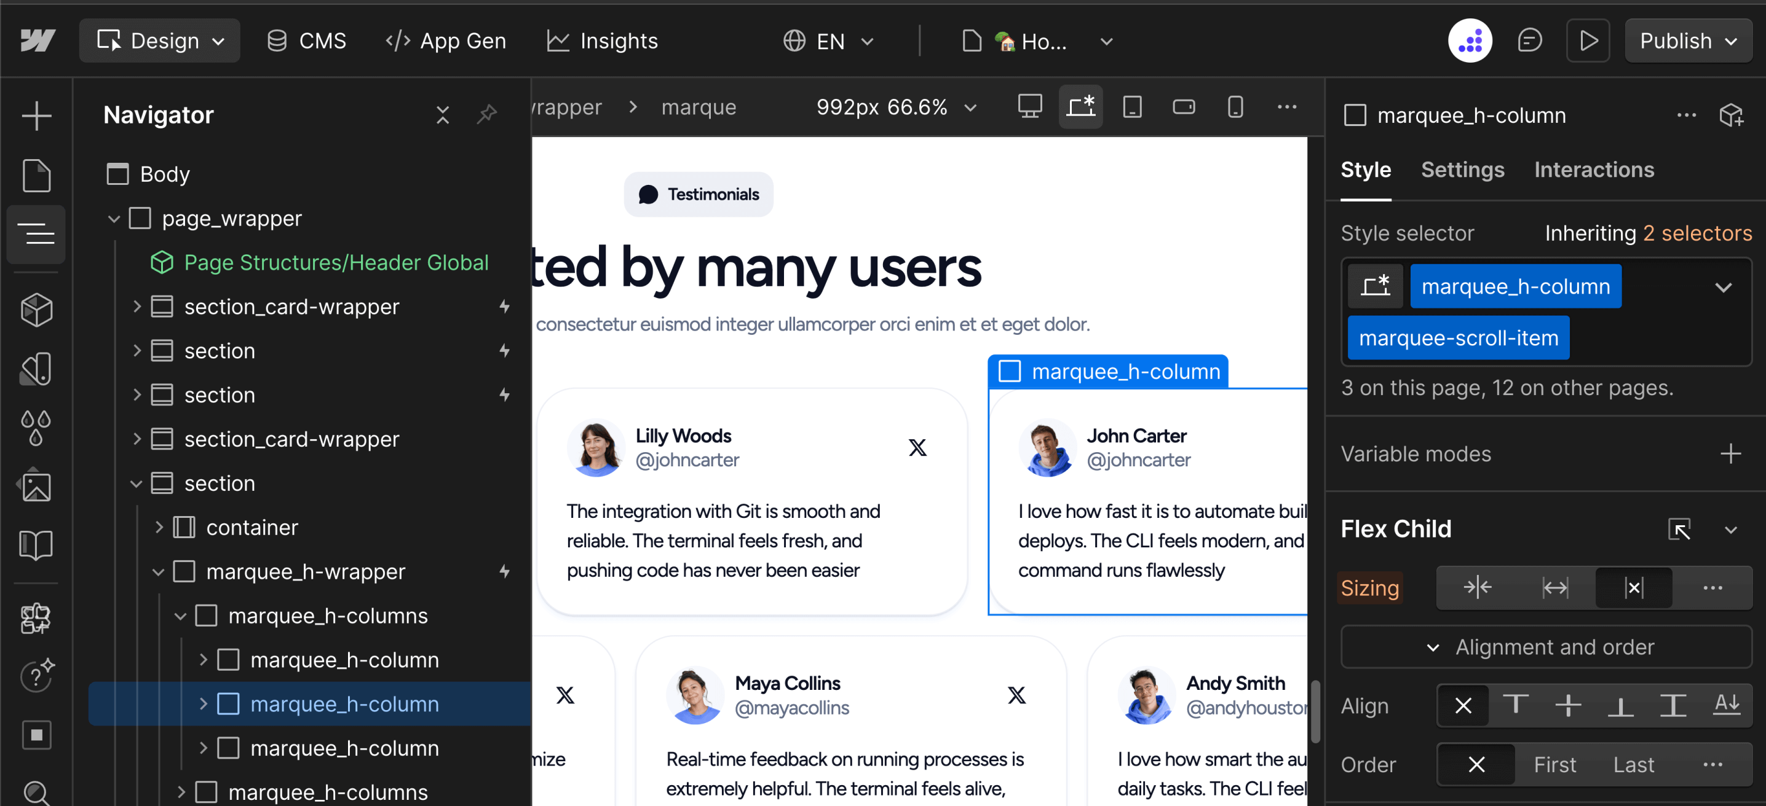The width and height of the screenshot is (1766, 806).
Task: Click the create component cube icon
Action: pyautogui.click(x=1731, y=115)
